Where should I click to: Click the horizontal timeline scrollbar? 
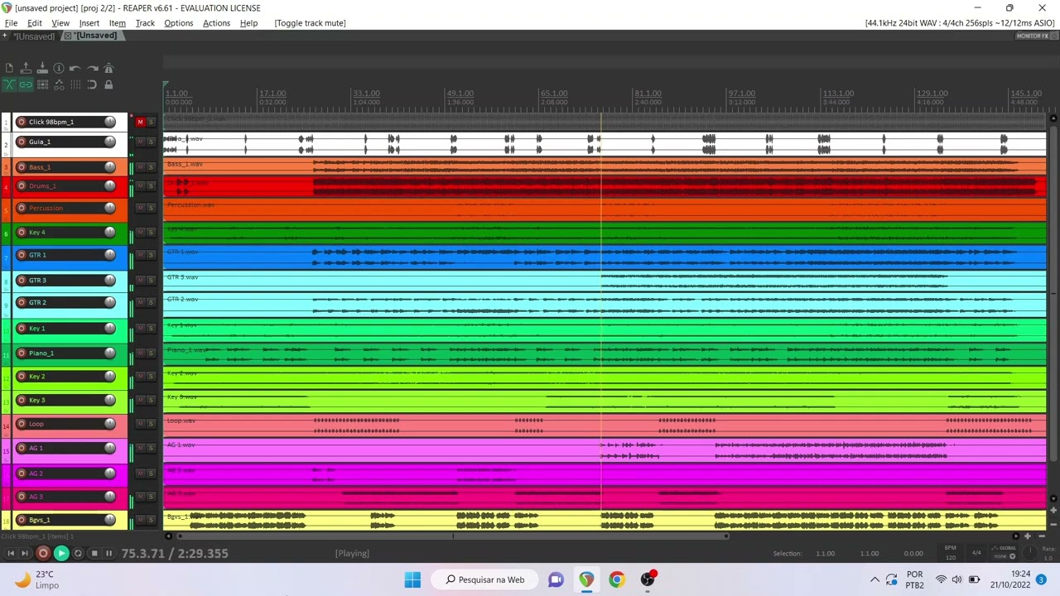pyautogui.click(x=451, y=536)
